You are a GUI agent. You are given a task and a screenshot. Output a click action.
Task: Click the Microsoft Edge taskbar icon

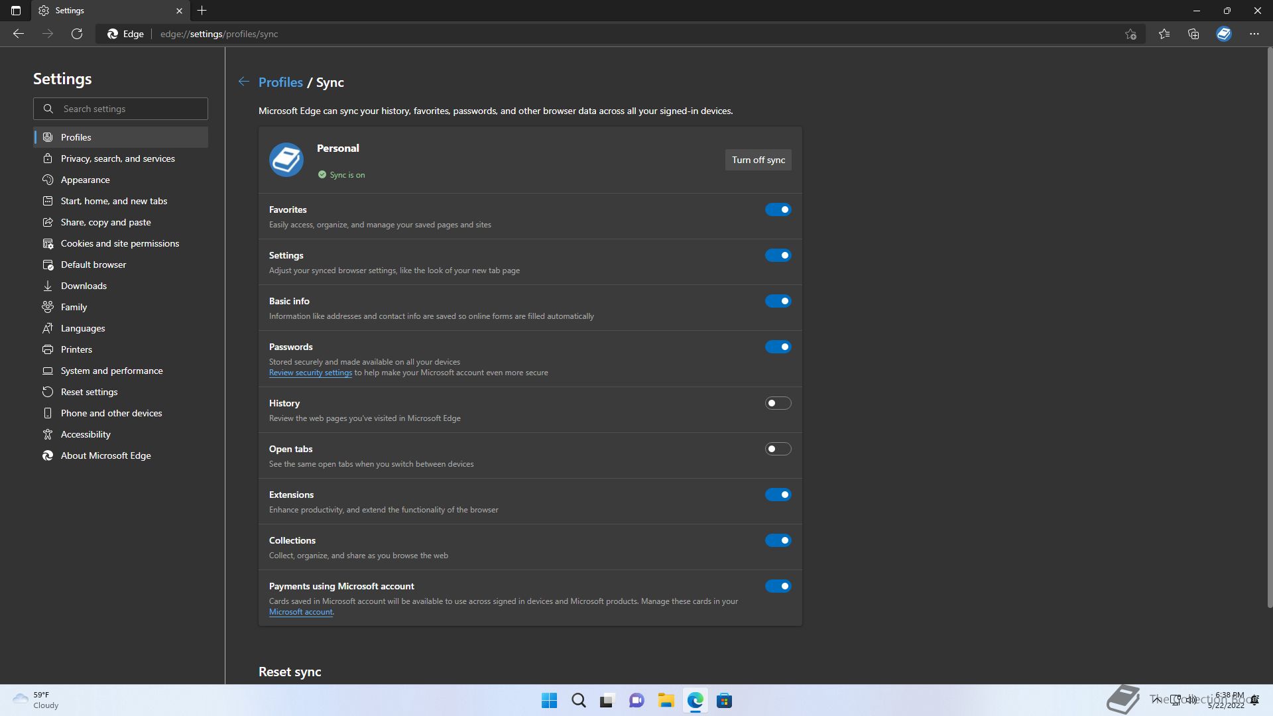coord(695,701)
